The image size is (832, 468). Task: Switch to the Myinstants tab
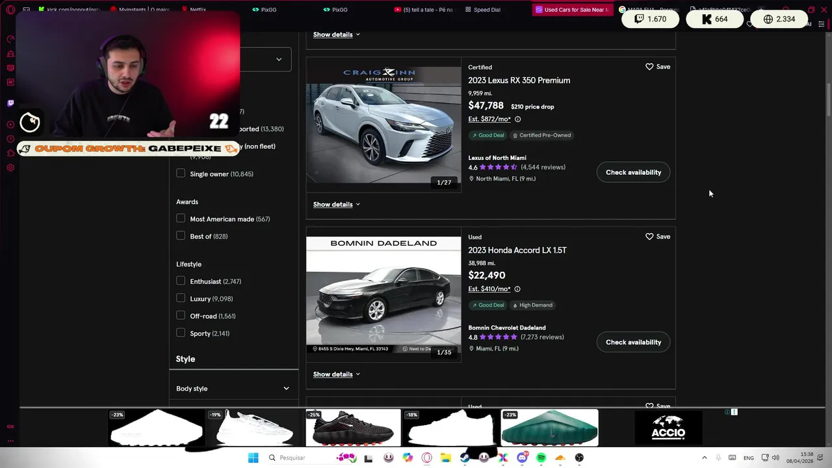click(x=140, y=10)
